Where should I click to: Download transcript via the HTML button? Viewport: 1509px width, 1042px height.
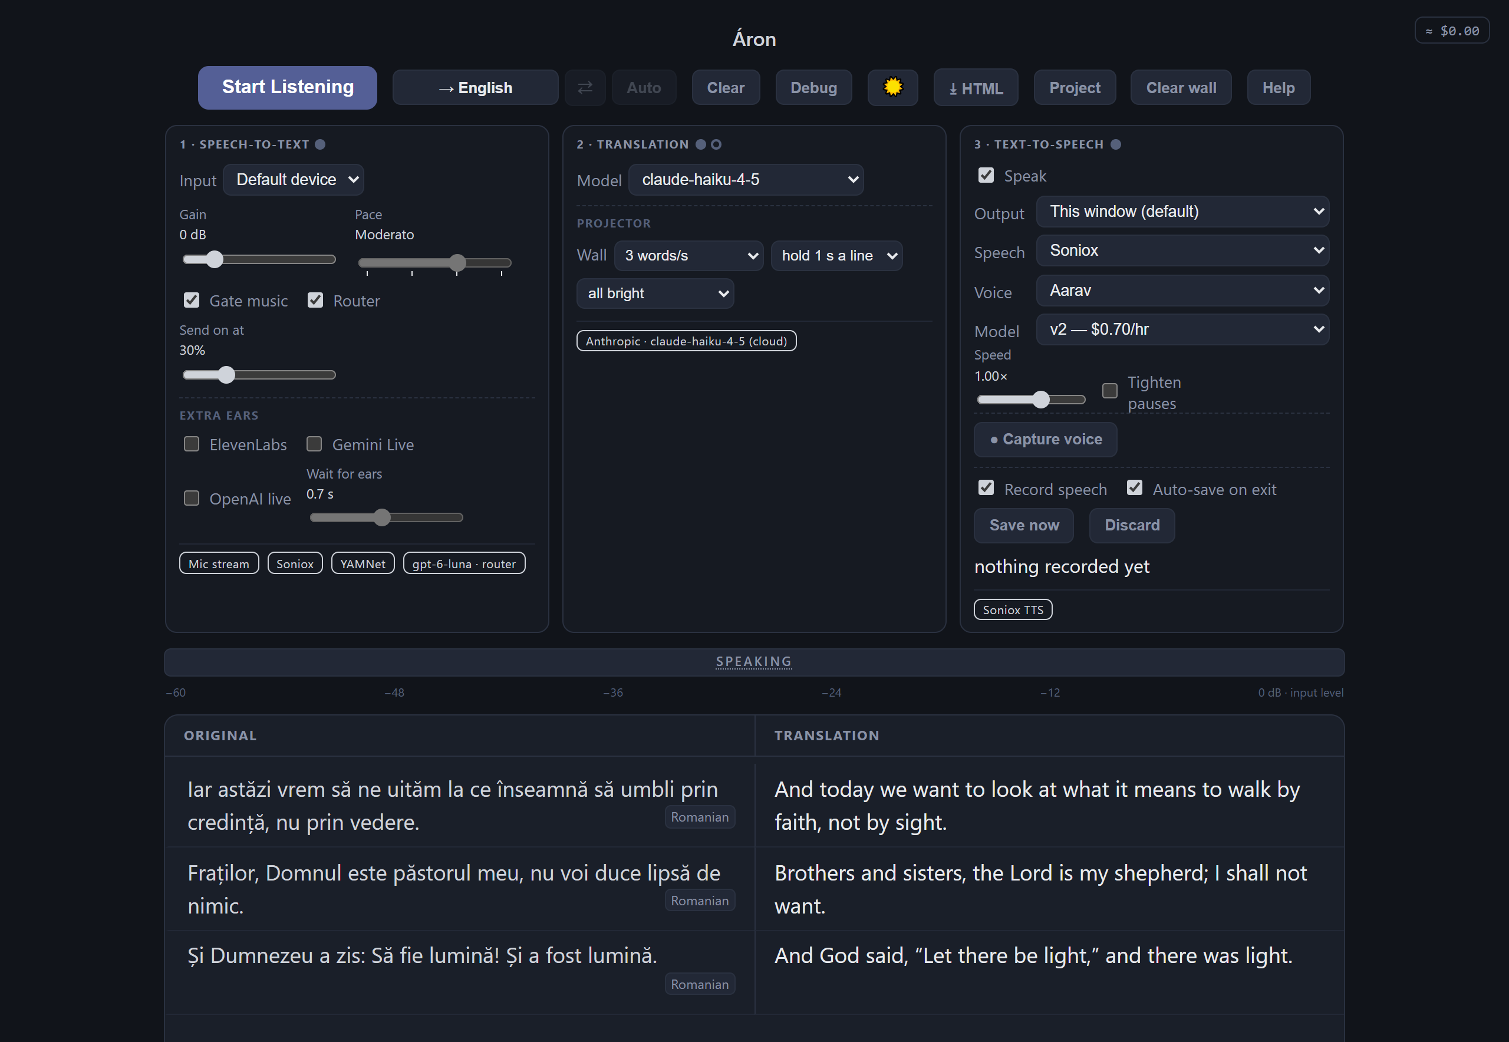click(976, 87)
